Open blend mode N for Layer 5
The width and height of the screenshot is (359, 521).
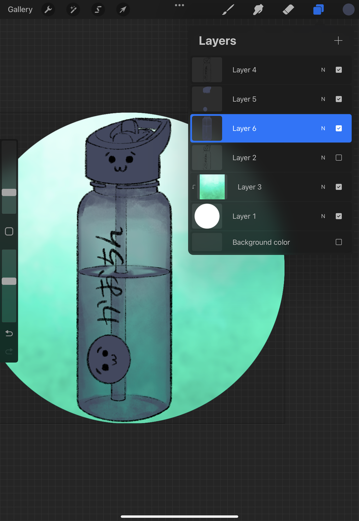point(323,99)
